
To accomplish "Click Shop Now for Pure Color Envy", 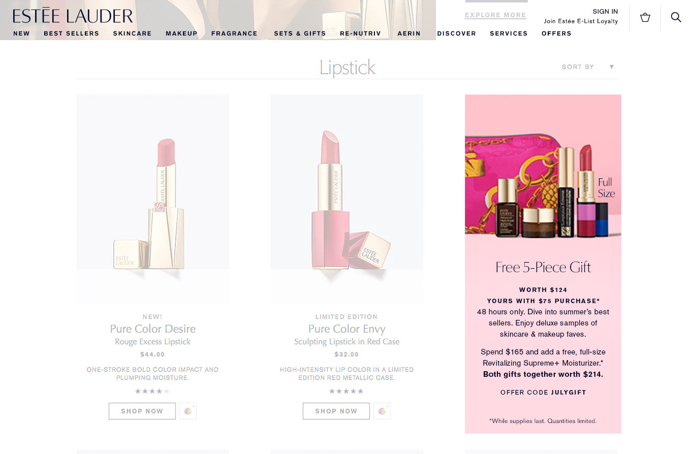I will (336, 411).
